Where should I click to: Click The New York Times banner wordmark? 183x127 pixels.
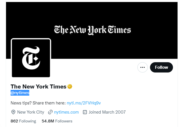[x=92, y=30]
